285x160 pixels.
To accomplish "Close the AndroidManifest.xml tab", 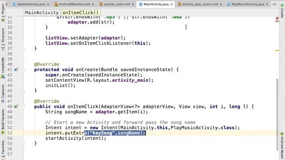I will click(93, 4).
